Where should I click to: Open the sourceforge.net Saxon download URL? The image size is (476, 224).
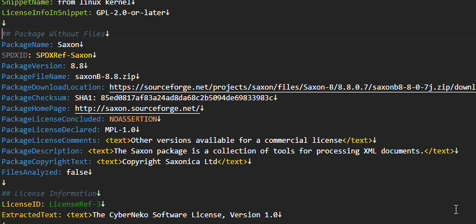[291, 87]
